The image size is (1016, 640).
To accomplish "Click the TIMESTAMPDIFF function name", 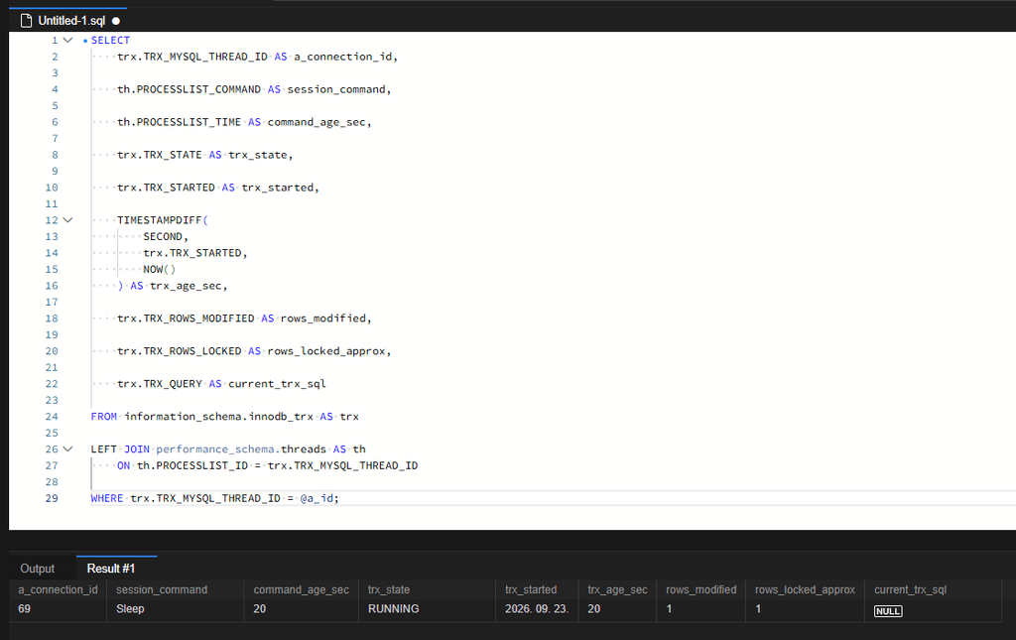I will 160,220.
